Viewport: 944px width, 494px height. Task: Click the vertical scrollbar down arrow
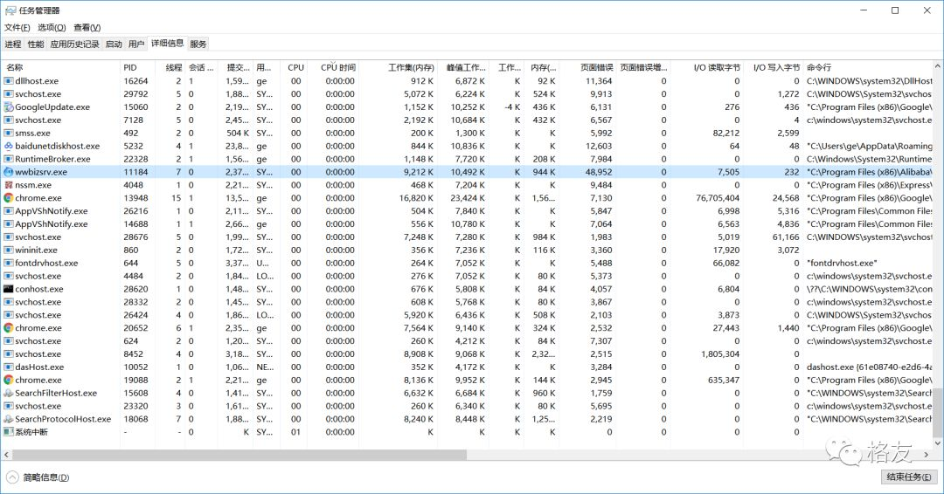(937, 443)
